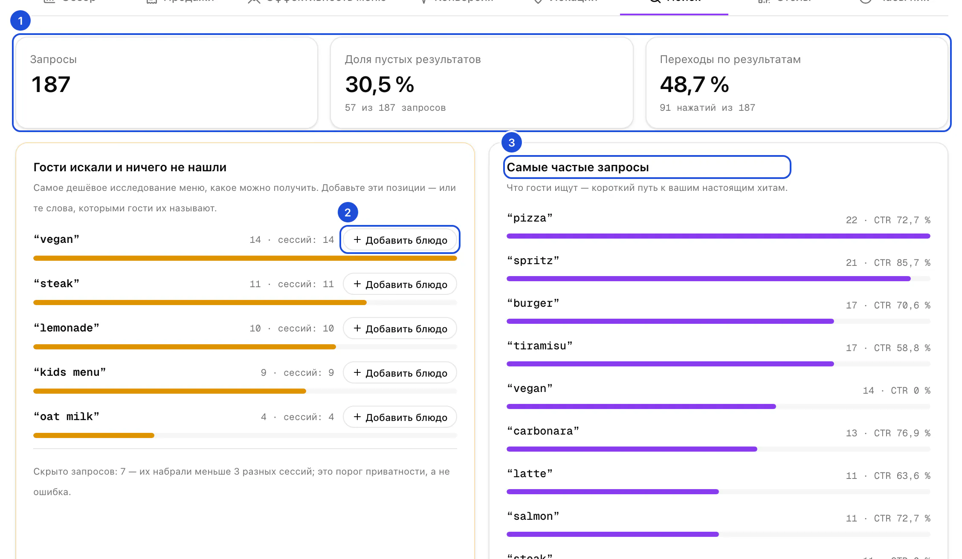Click "kids menu" in the nothing-found list
Screen dimensions: 962x559
(x=70, y=372)
